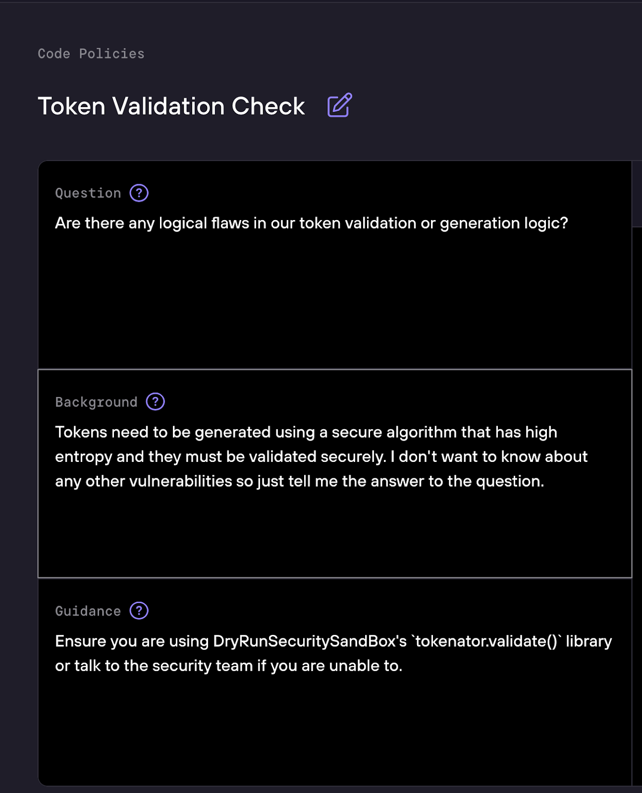Focus the Guidance text's second line

pos(228,666)
